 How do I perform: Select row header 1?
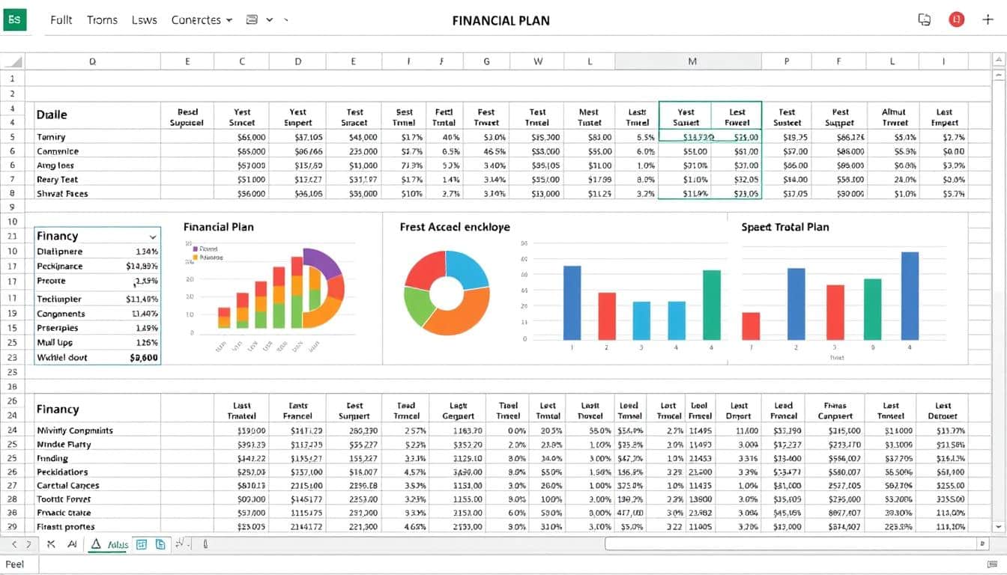[12, 78]
